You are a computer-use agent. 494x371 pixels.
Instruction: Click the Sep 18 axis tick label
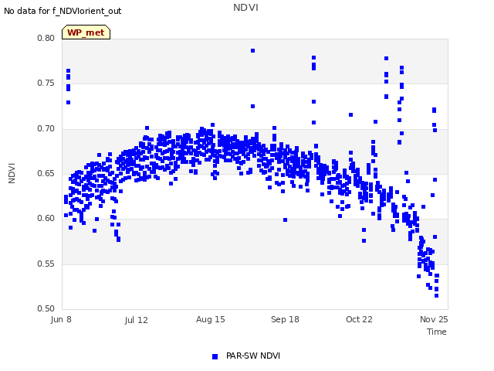click(285, 319)
